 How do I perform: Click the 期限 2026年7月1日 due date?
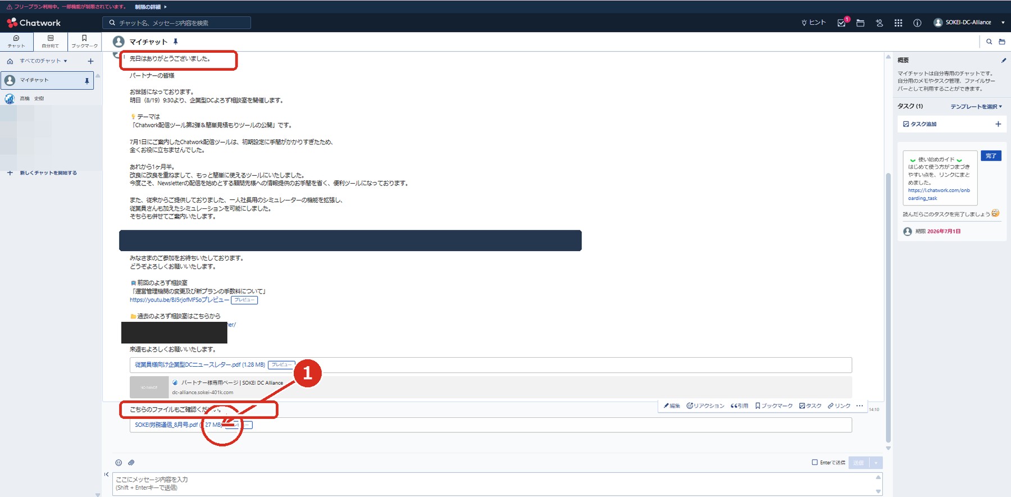[938, 231]
